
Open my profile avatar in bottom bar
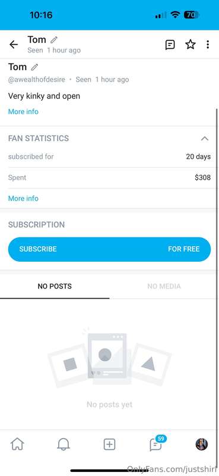pos(201,444)
